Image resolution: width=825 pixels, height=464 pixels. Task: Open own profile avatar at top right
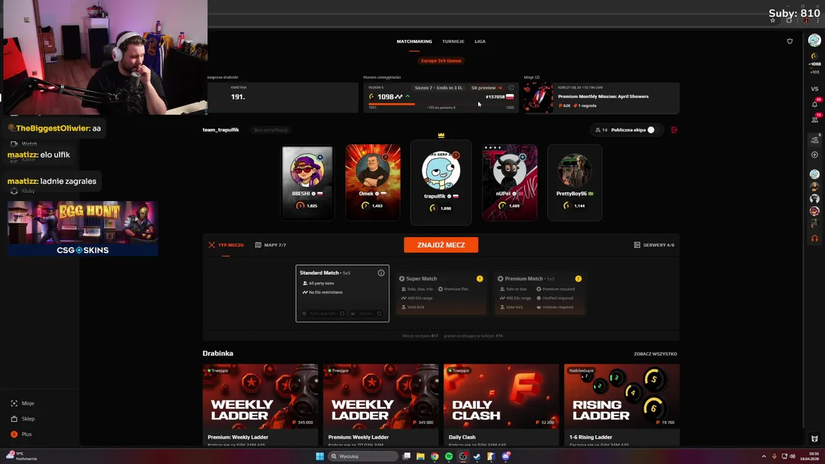(815, 41)
